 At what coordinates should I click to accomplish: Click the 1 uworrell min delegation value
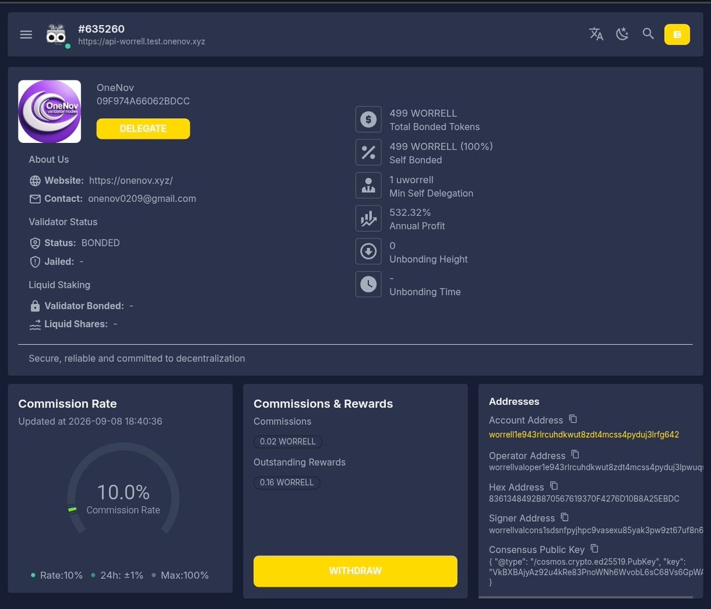pyautogui.click(x=411, y=180)
